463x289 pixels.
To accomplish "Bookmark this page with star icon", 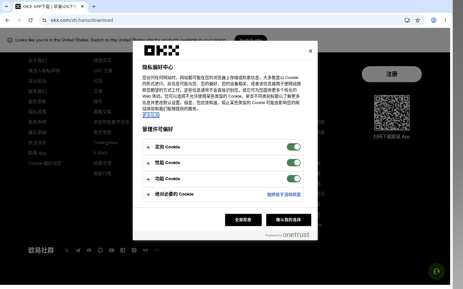I will [x=418, y=20].
